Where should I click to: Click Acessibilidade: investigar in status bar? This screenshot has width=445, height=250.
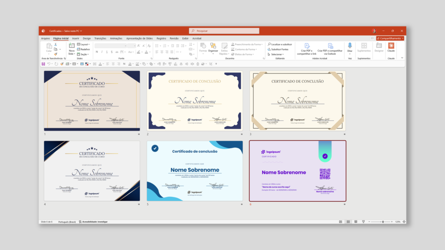[93, 222]
